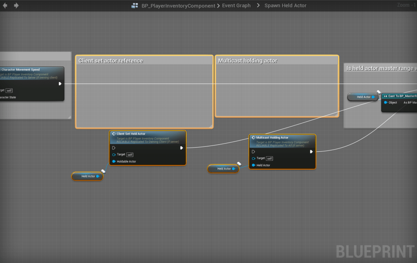
Task: Select the 'Multicast holding actor' comment title
Action: pyautogui.click(x=247, y=61)
